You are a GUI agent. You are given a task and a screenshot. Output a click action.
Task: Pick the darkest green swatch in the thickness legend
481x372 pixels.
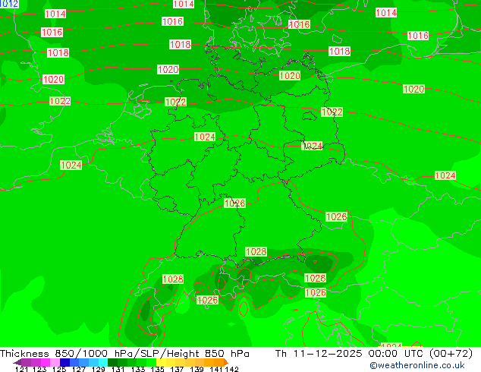pos(112,362)
